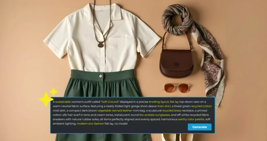Click the words "no model" in the prompt
267x141 pixels.
click(121, 124)
